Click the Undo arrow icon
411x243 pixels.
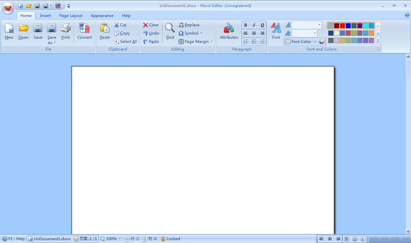coord(146,33)
